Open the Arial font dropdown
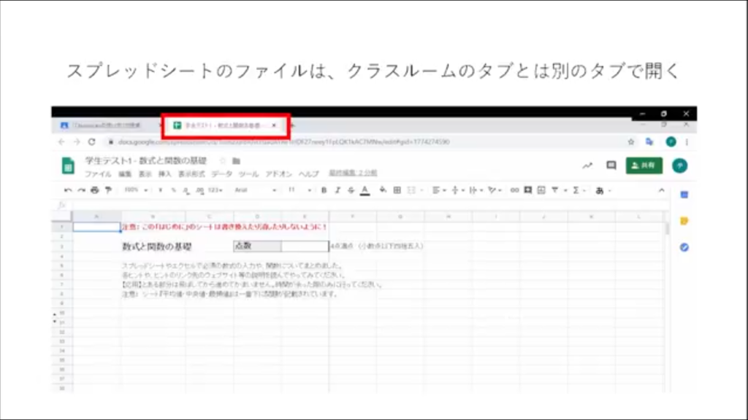 tap(255, 190)
